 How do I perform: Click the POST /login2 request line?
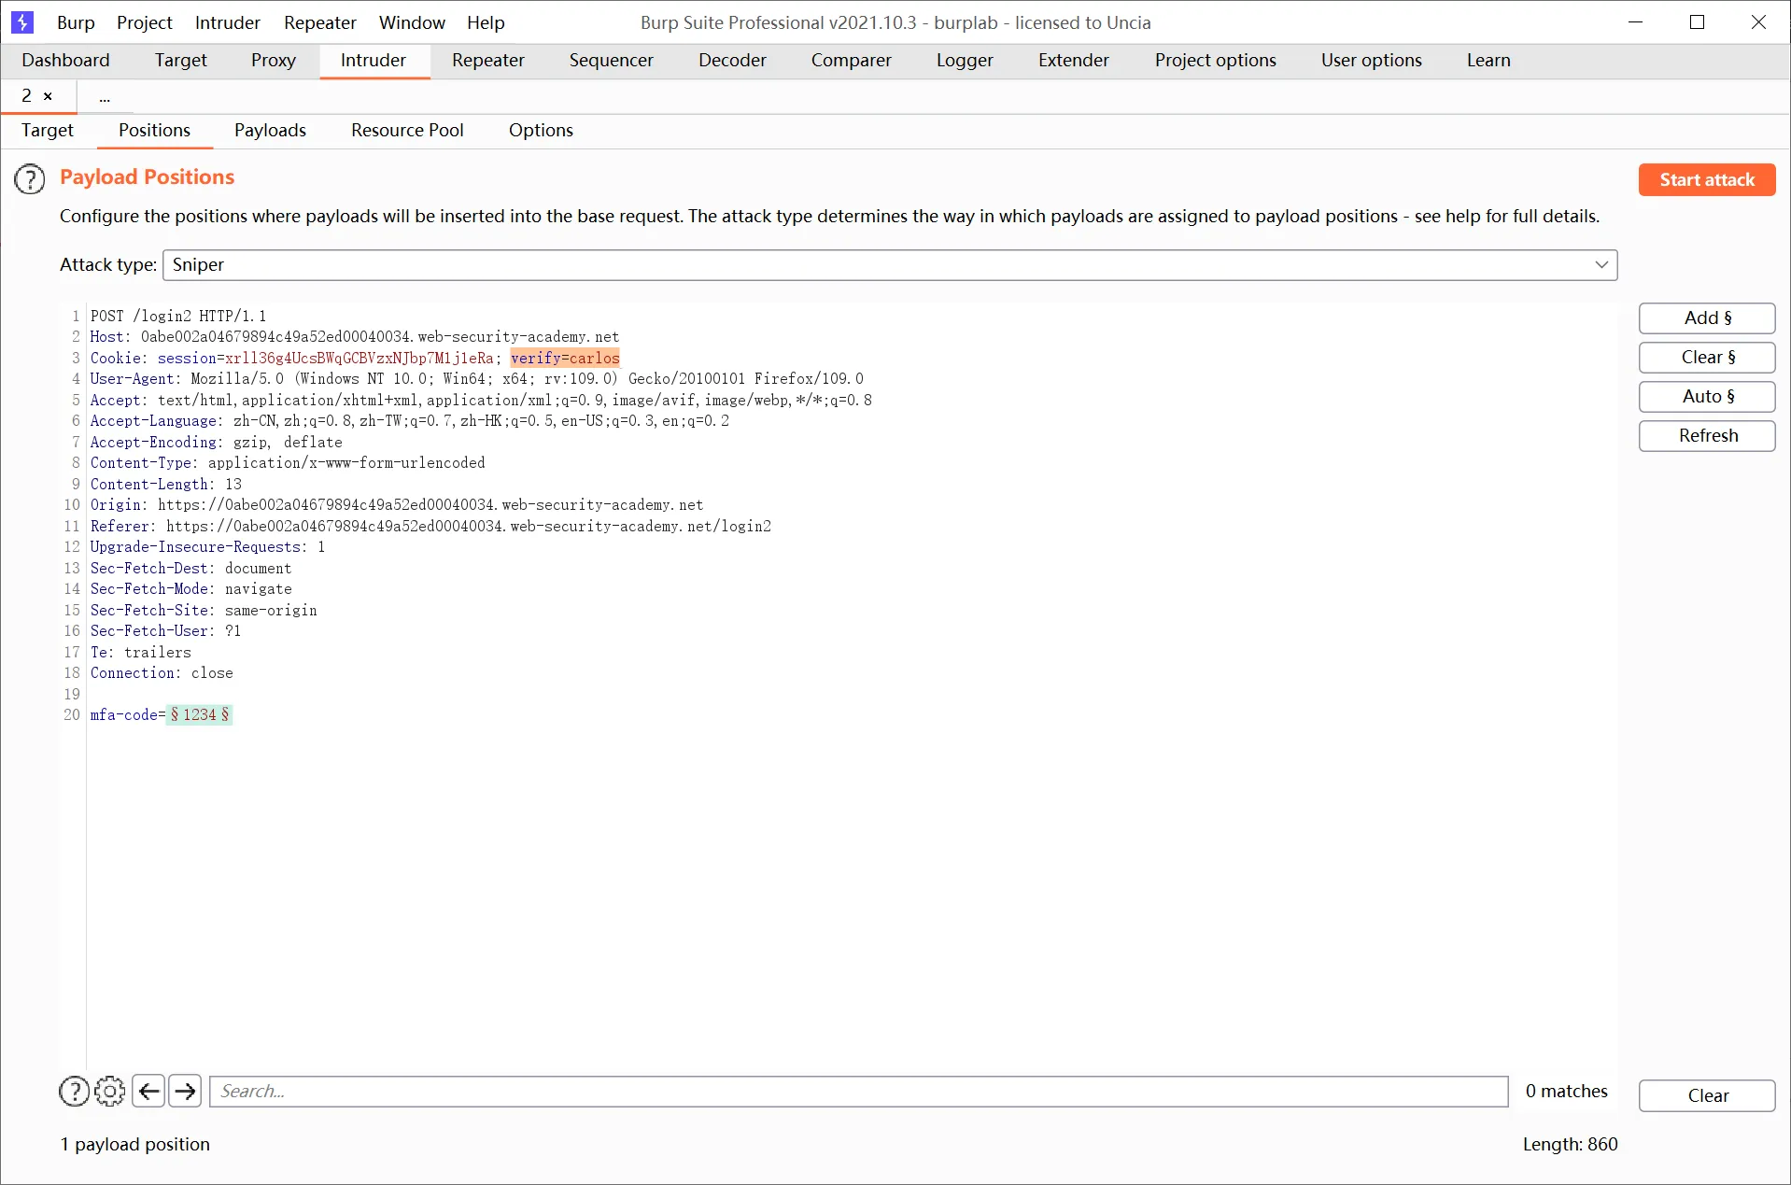coord(178,316)
